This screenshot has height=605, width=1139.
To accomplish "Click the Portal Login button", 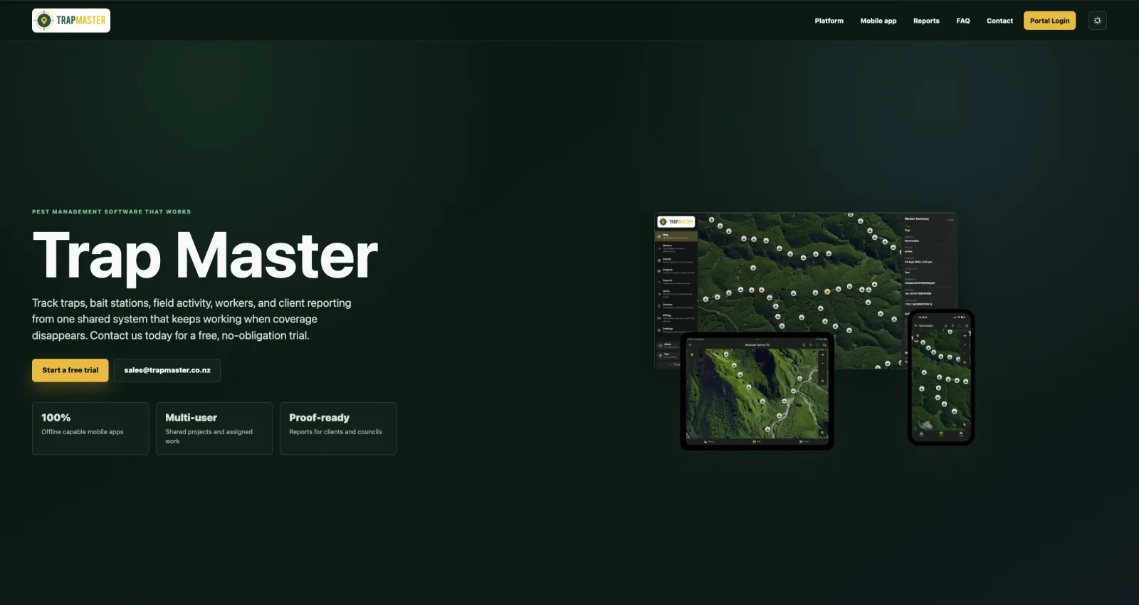I will click(x=1049, y=21).
